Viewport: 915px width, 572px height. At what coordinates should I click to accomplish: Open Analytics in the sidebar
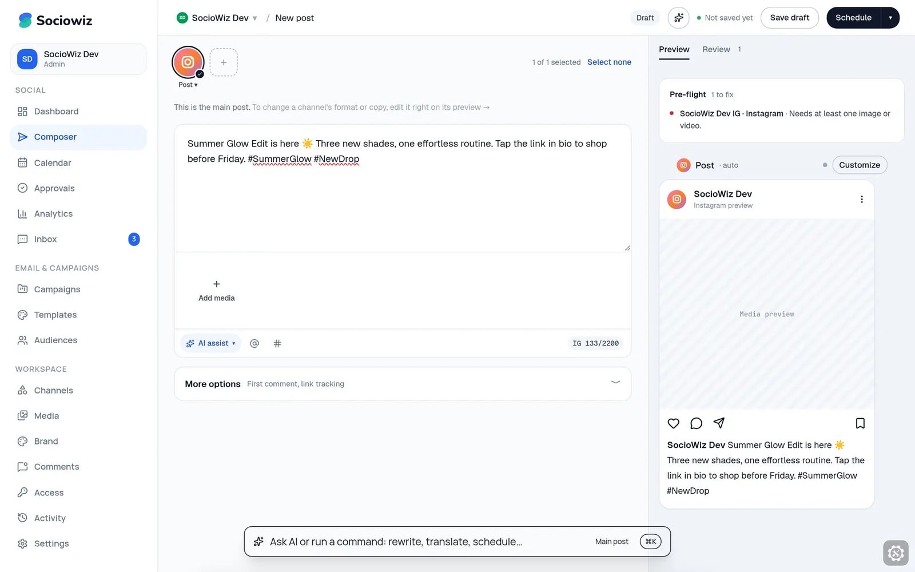coord(78,214)
